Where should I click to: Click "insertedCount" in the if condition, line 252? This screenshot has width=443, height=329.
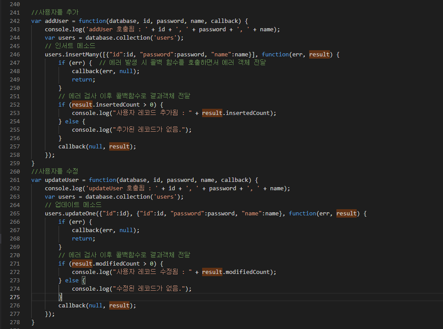tap(118, 104)
